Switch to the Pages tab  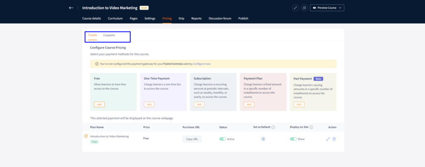(134, 18)
